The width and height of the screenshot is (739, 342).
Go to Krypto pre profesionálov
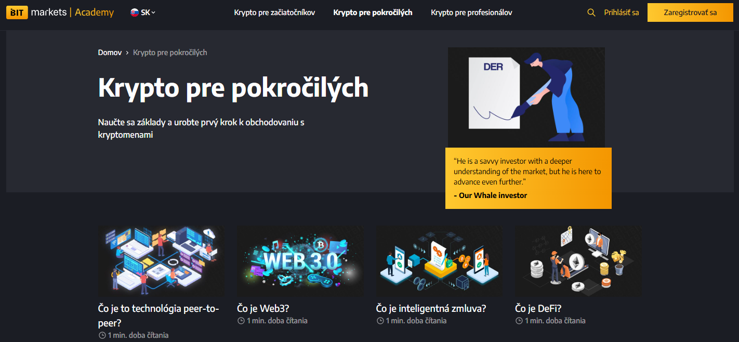[471, 12]
